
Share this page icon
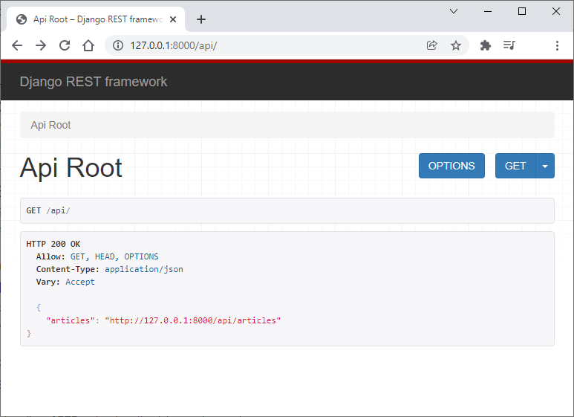[x=432, y=45]
